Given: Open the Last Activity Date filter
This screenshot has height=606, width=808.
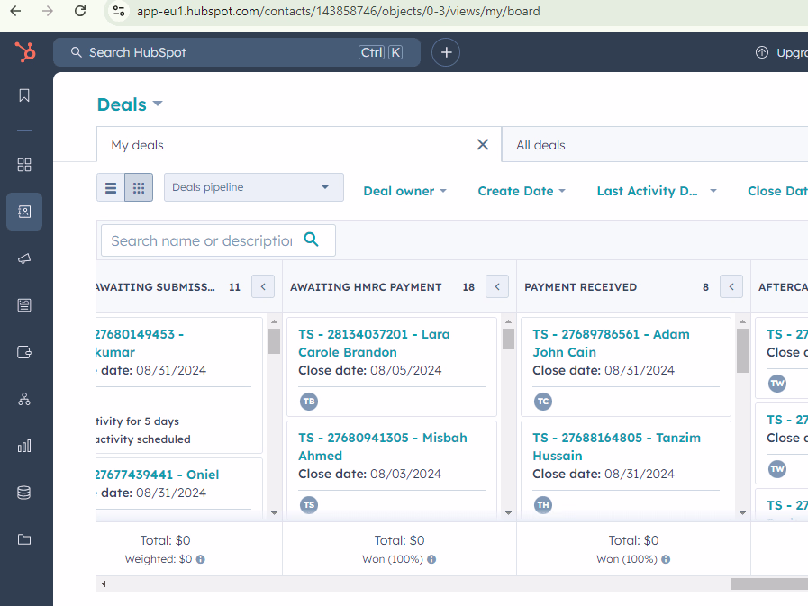Looking at the screenshot, I should 657,191.
